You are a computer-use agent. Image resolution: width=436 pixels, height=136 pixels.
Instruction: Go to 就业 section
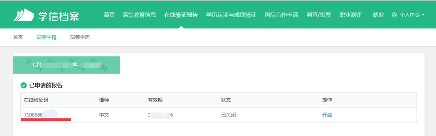pos(378,15)
